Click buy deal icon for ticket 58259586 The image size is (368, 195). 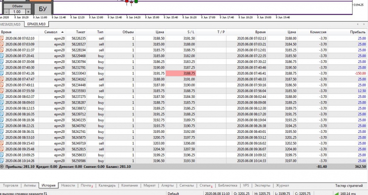point(2,161)
